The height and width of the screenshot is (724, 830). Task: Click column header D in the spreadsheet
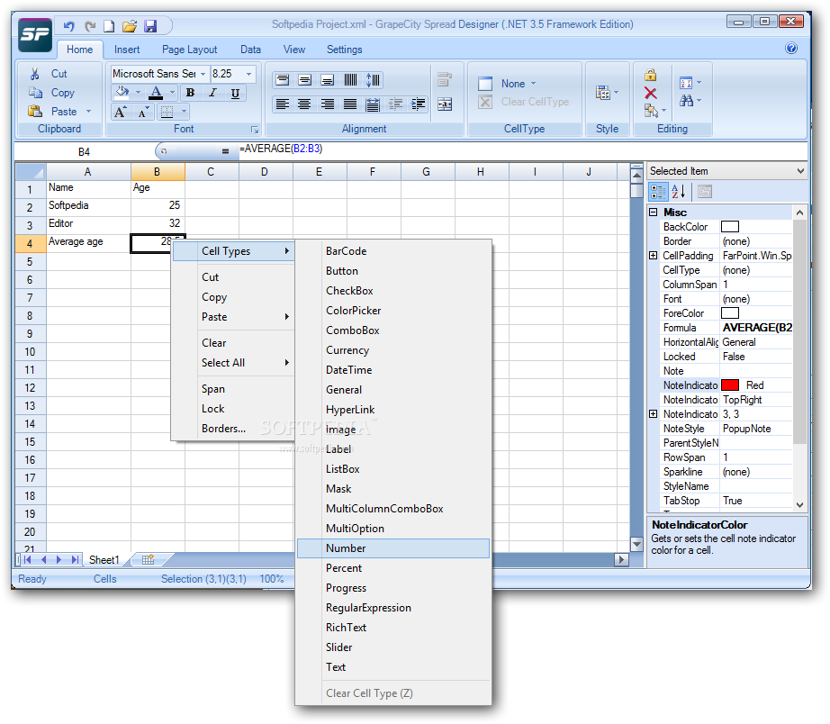[264, 172]
